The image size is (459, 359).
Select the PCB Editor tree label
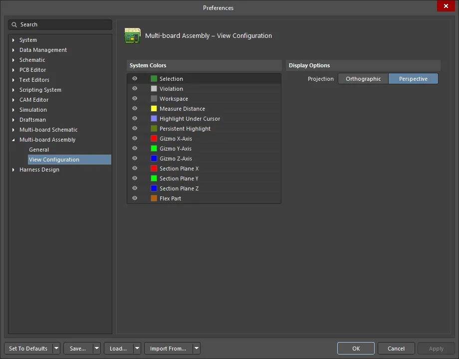pyautogui.click(x=32, y=70)
